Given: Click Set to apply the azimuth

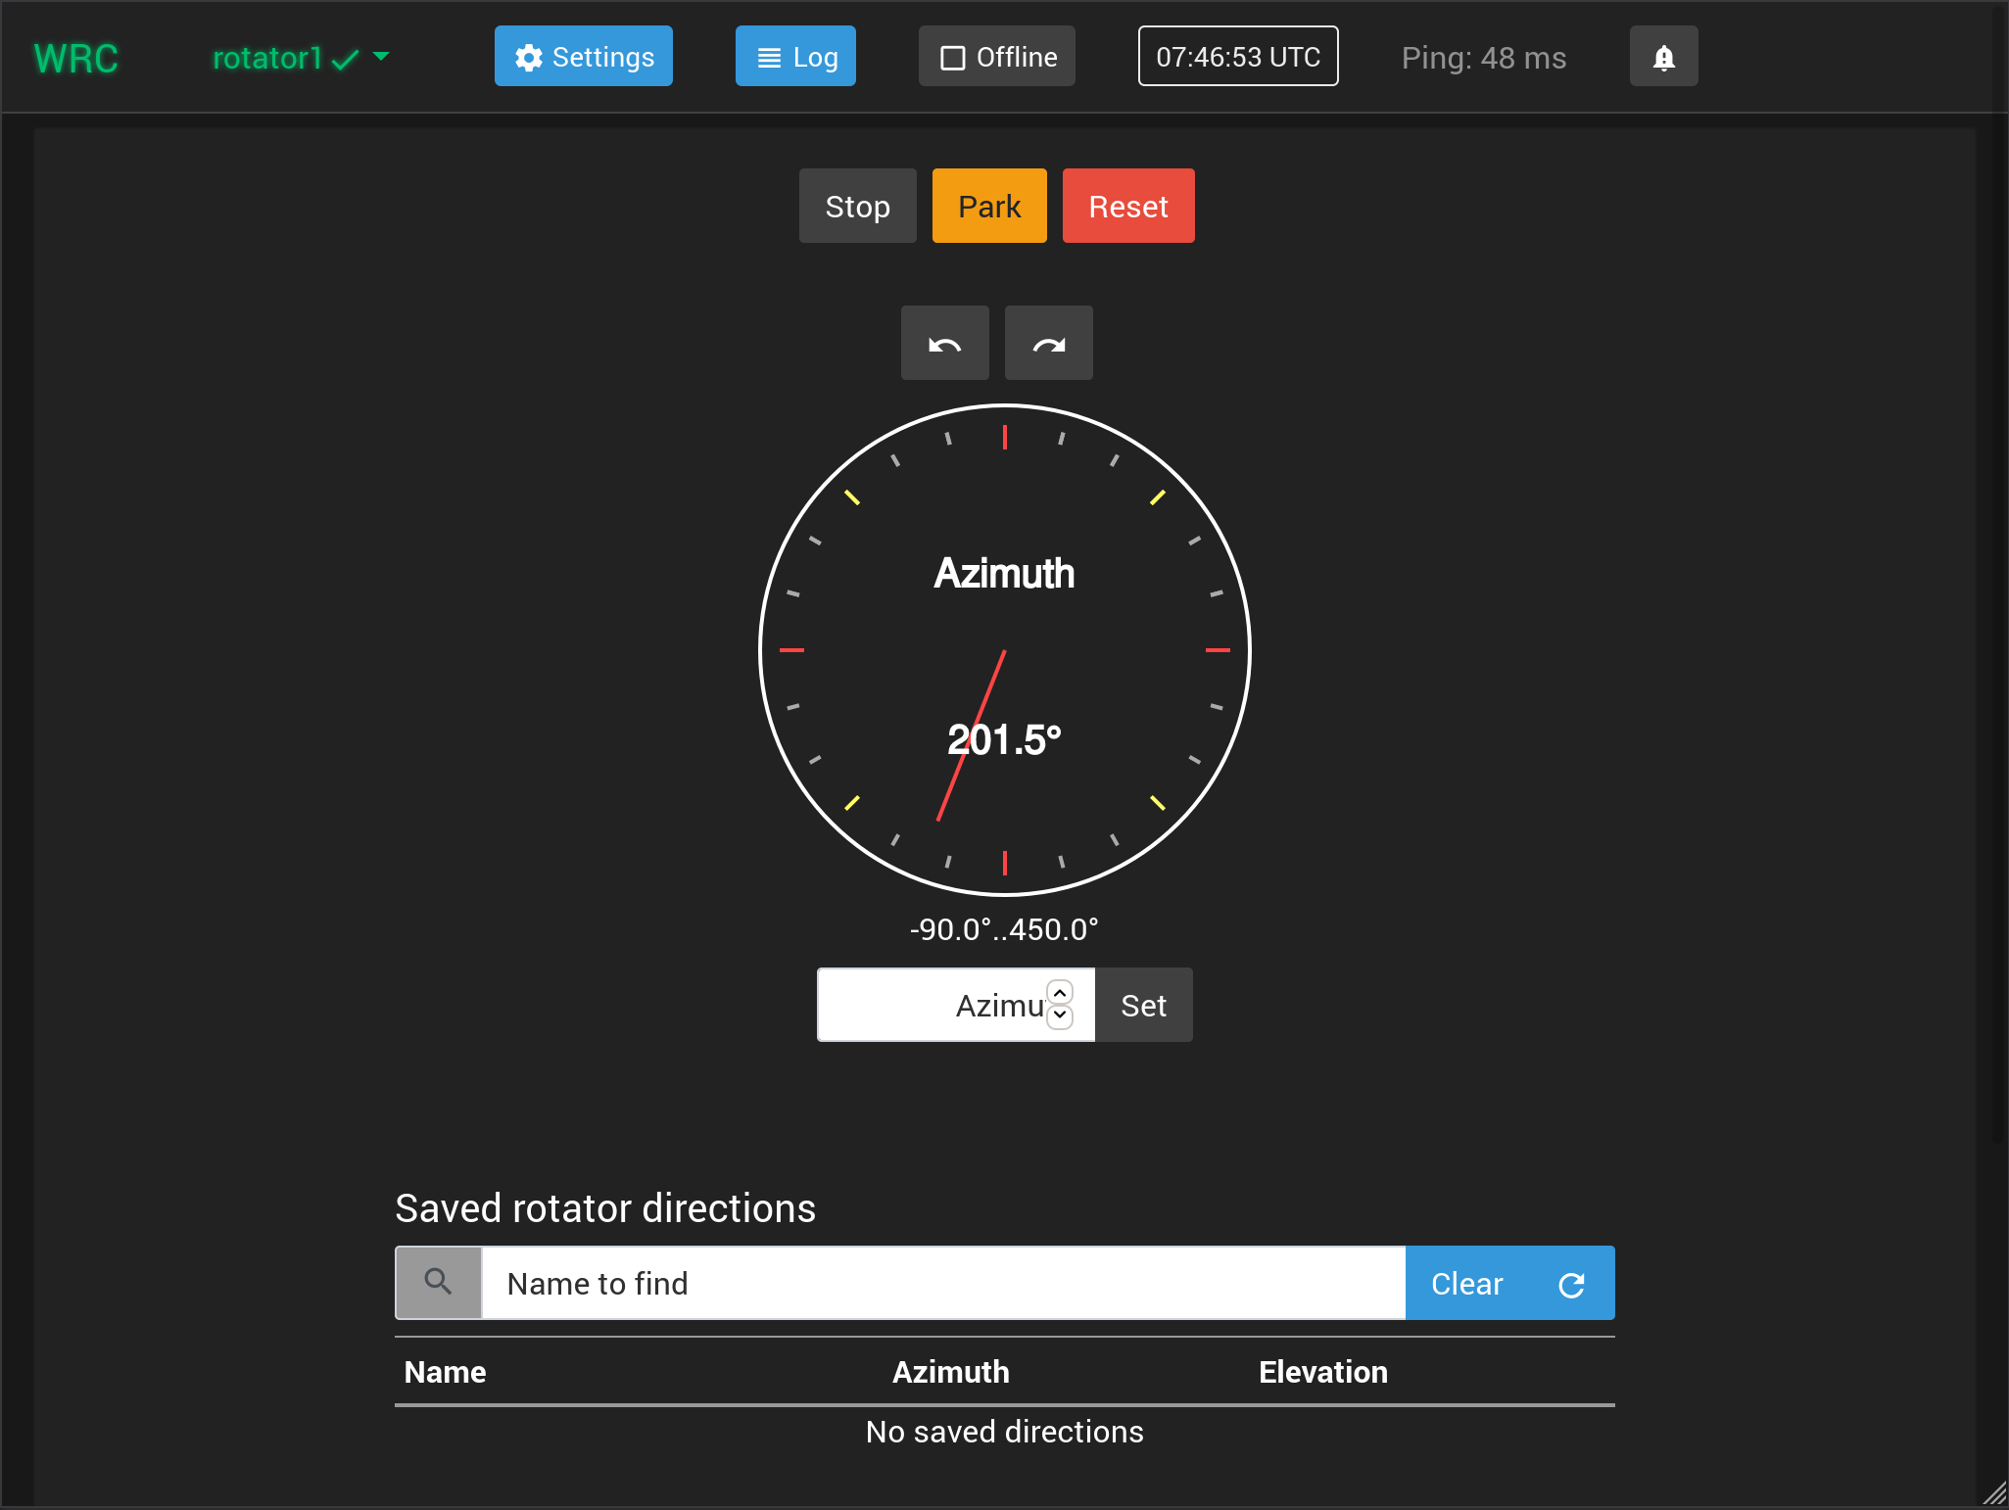Looking at the screenshot, I should tap(1143, 1006).
